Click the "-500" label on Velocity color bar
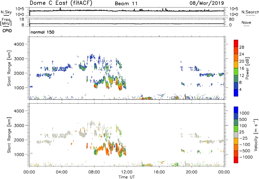 pyautogui.click(x=244, y=151)
